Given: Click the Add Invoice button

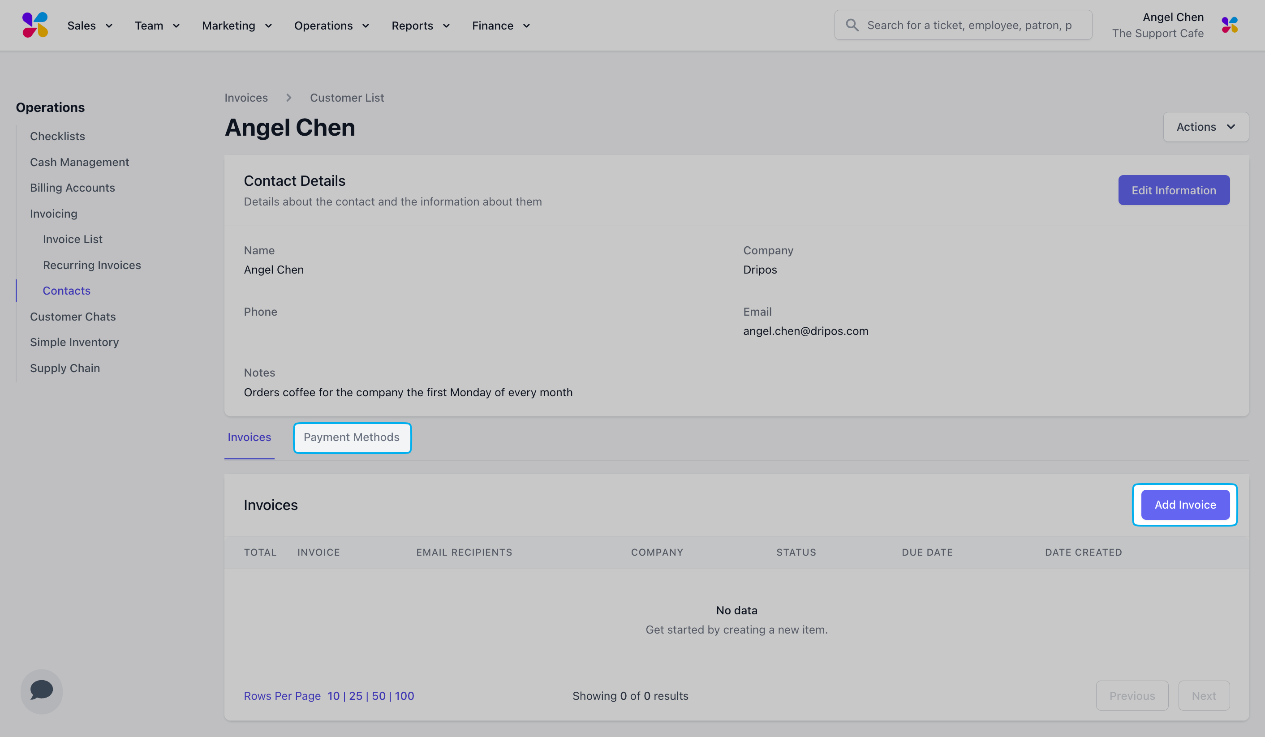Looking at the screenshot, I should [x=1185, y=505].
